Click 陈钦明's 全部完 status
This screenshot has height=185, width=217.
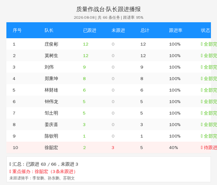[209, 136]
